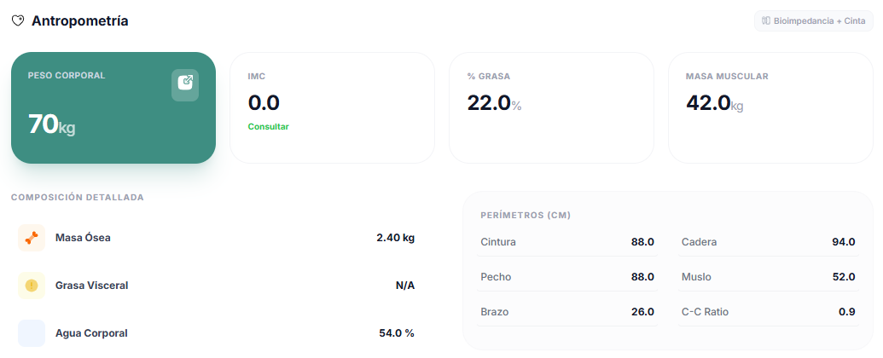Select the Masa Muscular 42.0 card
The image size is (883, 358).
coord(770,107)
